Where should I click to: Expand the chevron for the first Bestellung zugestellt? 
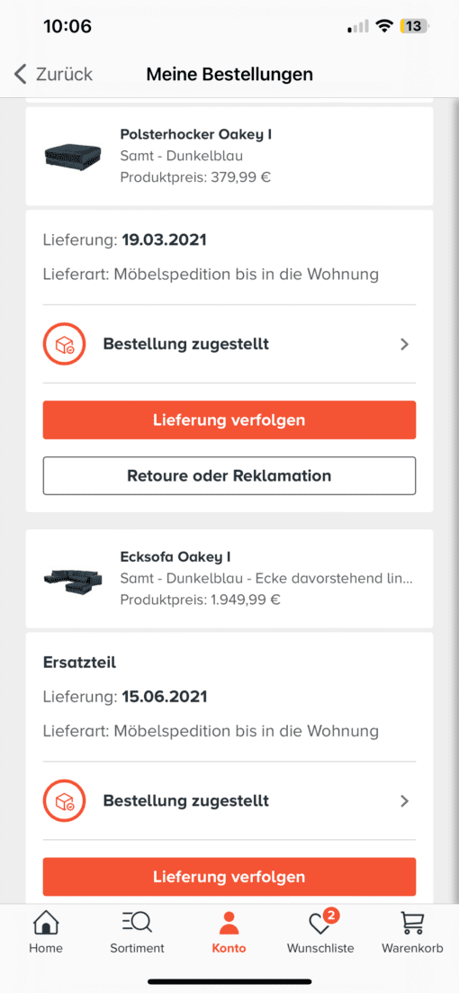(405, 345)
